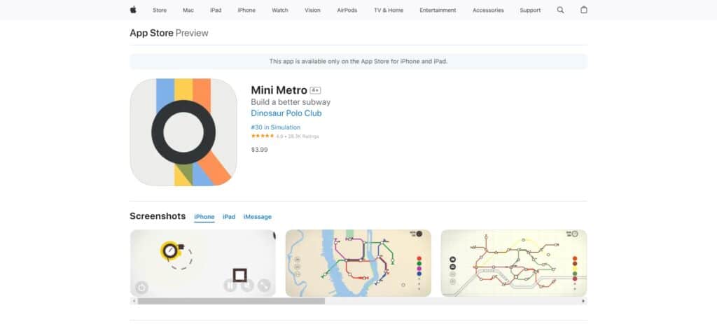
Task: Click the Mini Metro app title
Action: 279,90
